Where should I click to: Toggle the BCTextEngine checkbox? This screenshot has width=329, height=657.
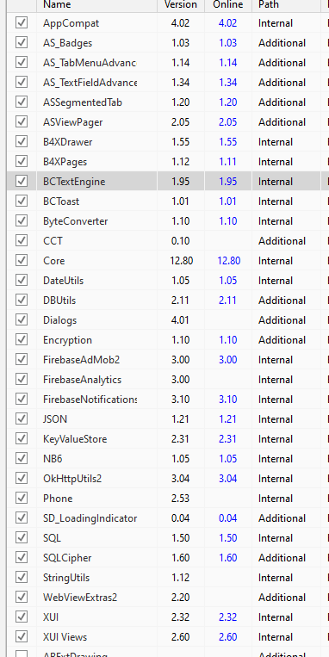pos(22,181)
